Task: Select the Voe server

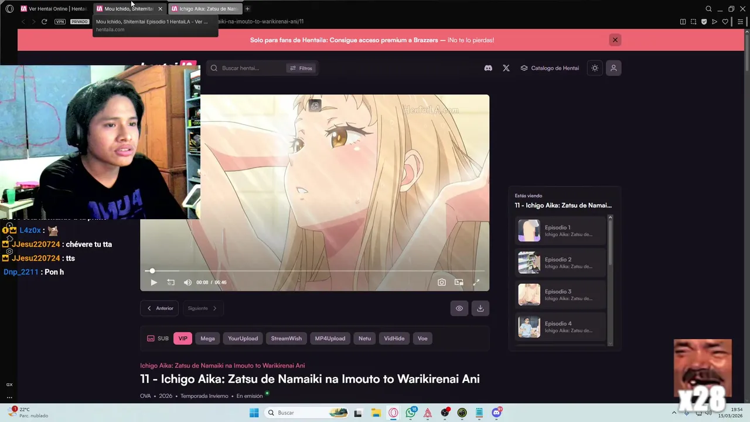Action: 422,338
